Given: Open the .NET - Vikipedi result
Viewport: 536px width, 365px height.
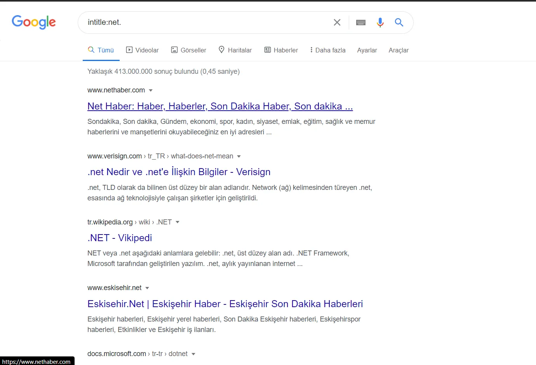Looking at the screenshot, I should (120, 238).
